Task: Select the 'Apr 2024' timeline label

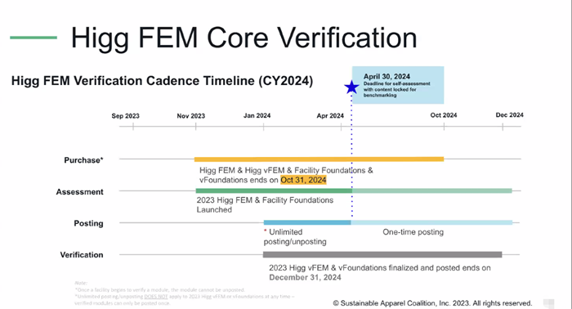Action: point(330,115)
